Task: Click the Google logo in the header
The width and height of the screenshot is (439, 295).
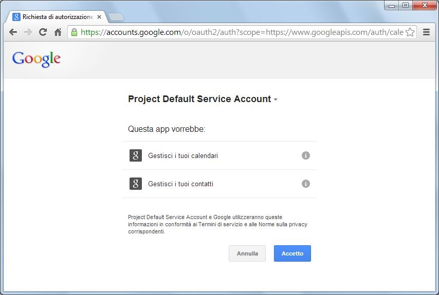Action: [36, 59]
